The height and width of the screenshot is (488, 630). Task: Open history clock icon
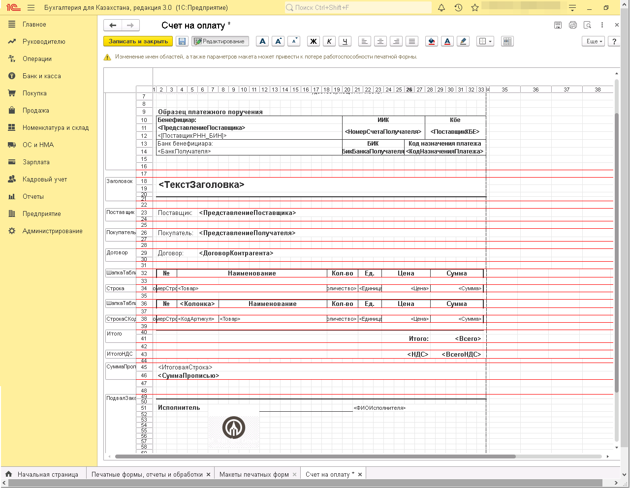click(x=458, y=7)
